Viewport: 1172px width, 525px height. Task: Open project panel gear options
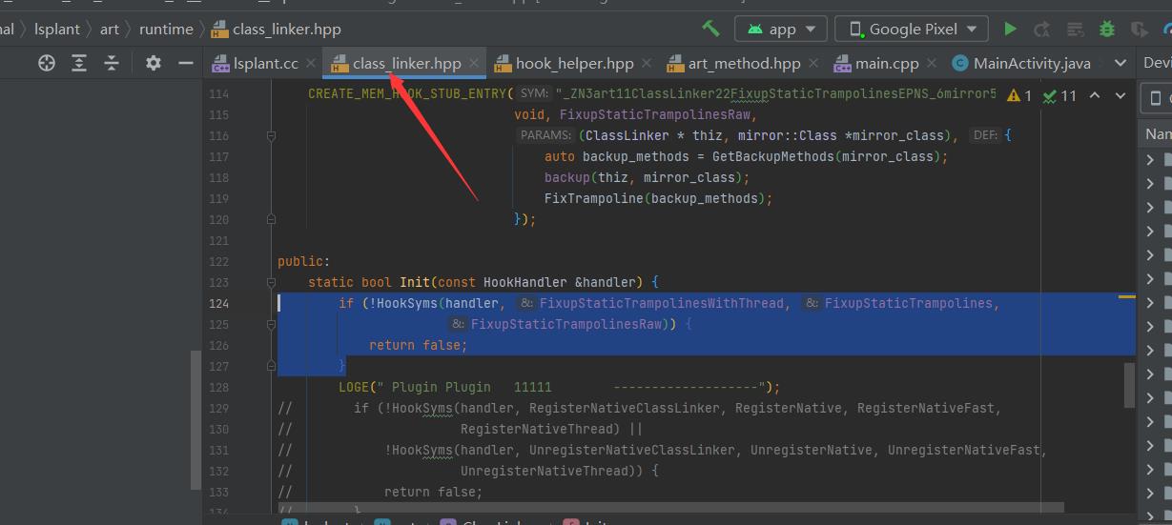point(153,63)
